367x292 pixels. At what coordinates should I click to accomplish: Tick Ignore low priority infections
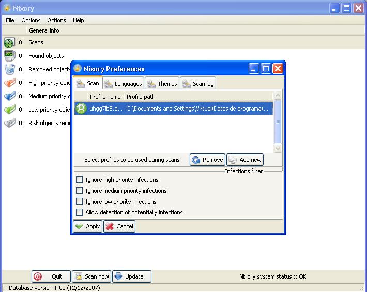pyautogui.click(x=80, y=201)
